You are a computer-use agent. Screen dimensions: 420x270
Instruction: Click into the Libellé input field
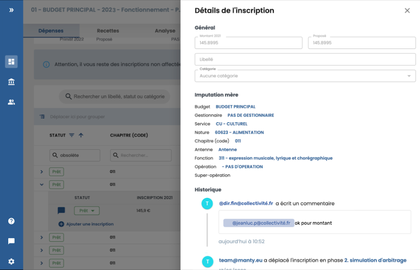305,60
